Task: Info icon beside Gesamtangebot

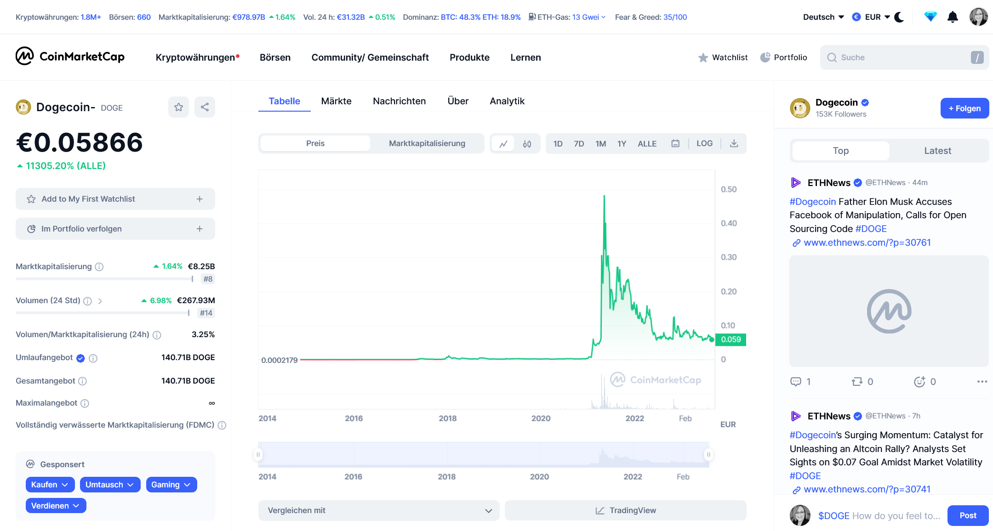Action: click(82, 381)
